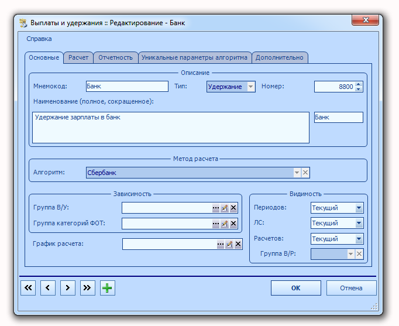Viewport: 399px width, 326px height.
Task: Clear the График расчета field
Action: click(238, 244)
